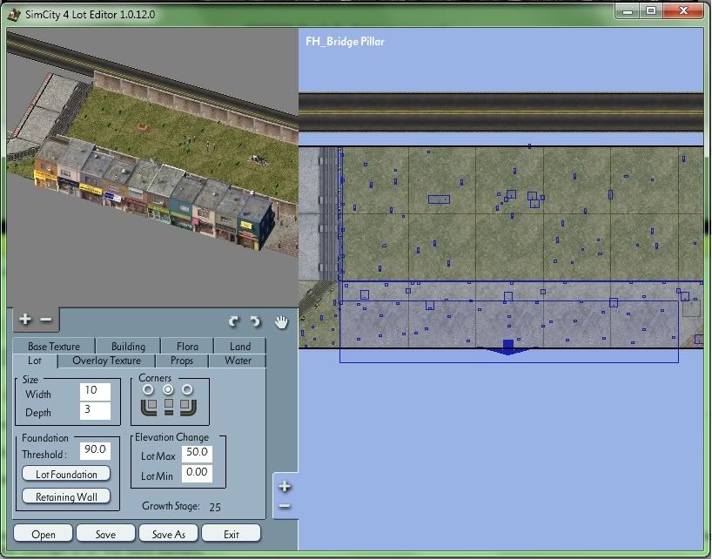Select the Lot tab

pyautogui.click(x=35, y=361)
